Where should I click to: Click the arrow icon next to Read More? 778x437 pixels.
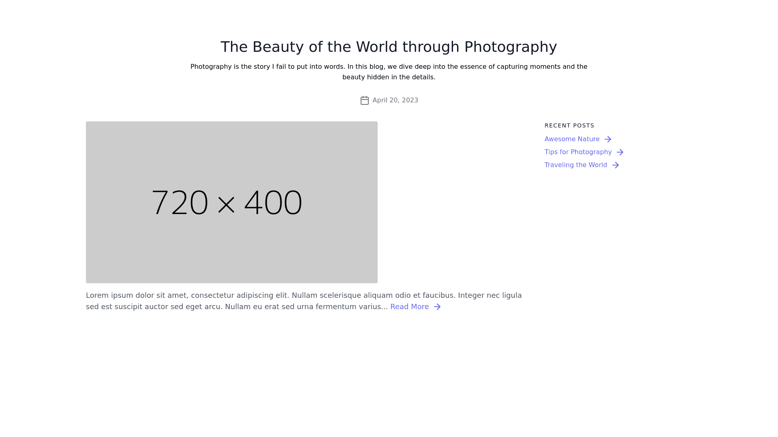pyautogui.click(x=437, y=307)
